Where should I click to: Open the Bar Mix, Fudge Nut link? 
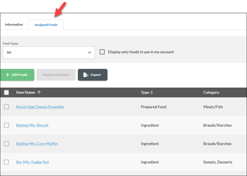33,162
